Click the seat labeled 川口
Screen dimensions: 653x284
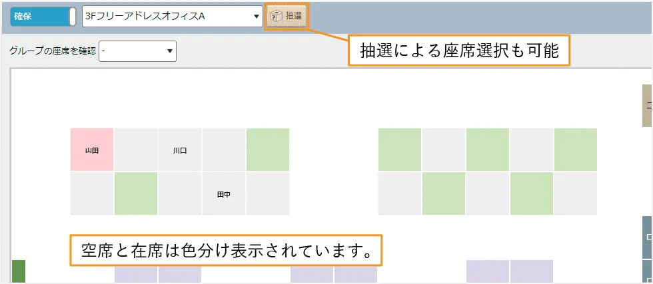point(180,150)
